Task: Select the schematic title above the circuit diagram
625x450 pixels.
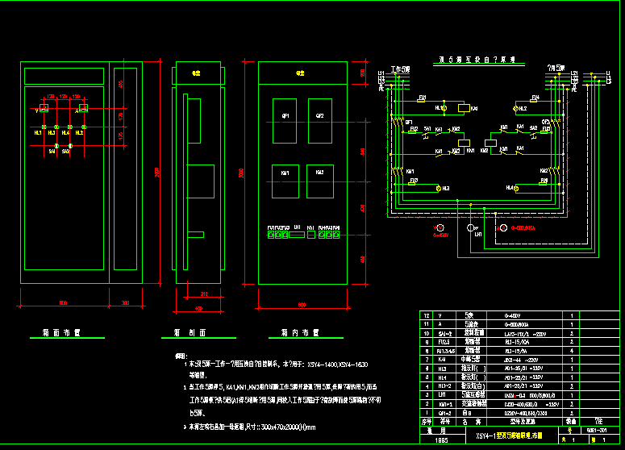Action: click(x=477, y=60)
